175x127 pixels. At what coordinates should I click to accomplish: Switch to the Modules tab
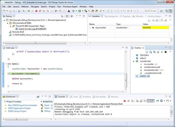(138, 16)
